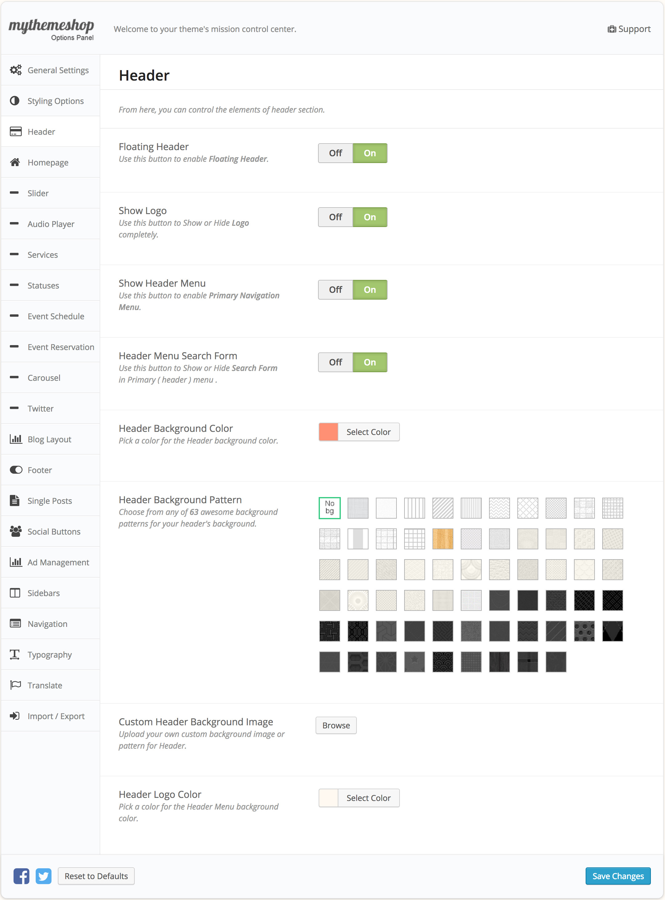Click the General Settings gears icon
The image size is (665, 900).
(x=16, y=70)
